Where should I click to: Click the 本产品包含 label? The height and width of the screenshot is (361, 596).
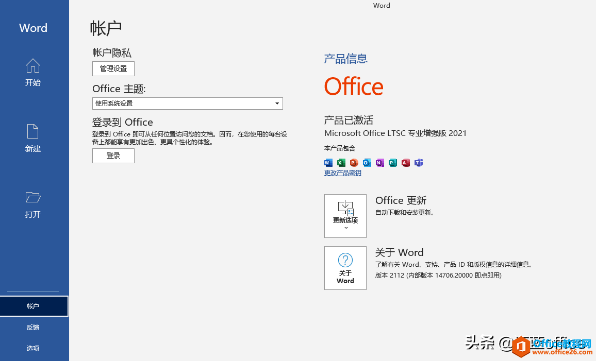[339, 148]
